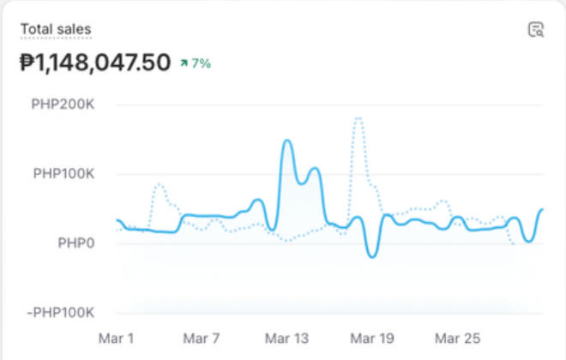Select the solid line's dip below PHP0 near Mar 19
The image size is (566, 360).
[372, 256]
